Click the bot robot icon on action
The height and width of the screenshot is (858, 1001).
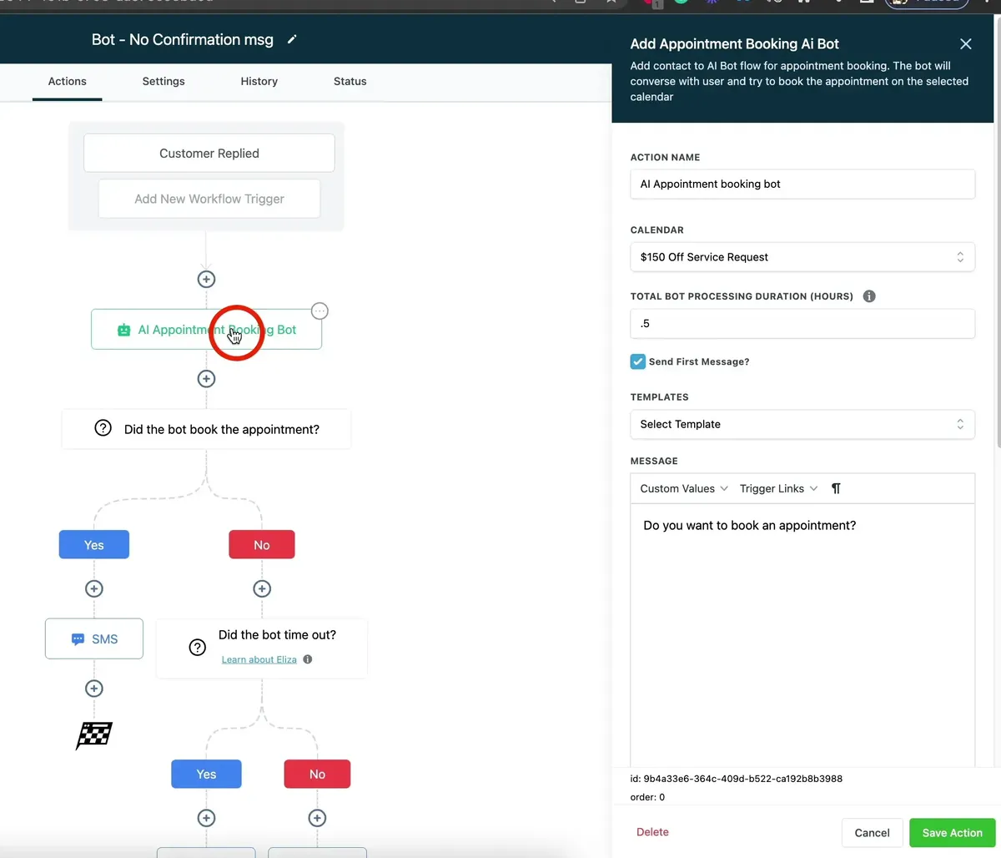pos(123,330)
